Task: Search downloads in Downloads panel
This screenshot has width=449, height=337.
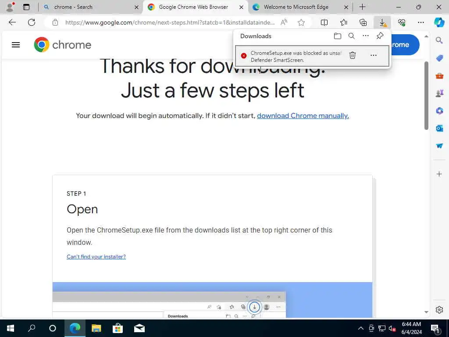Action: [x=352, y=36]
